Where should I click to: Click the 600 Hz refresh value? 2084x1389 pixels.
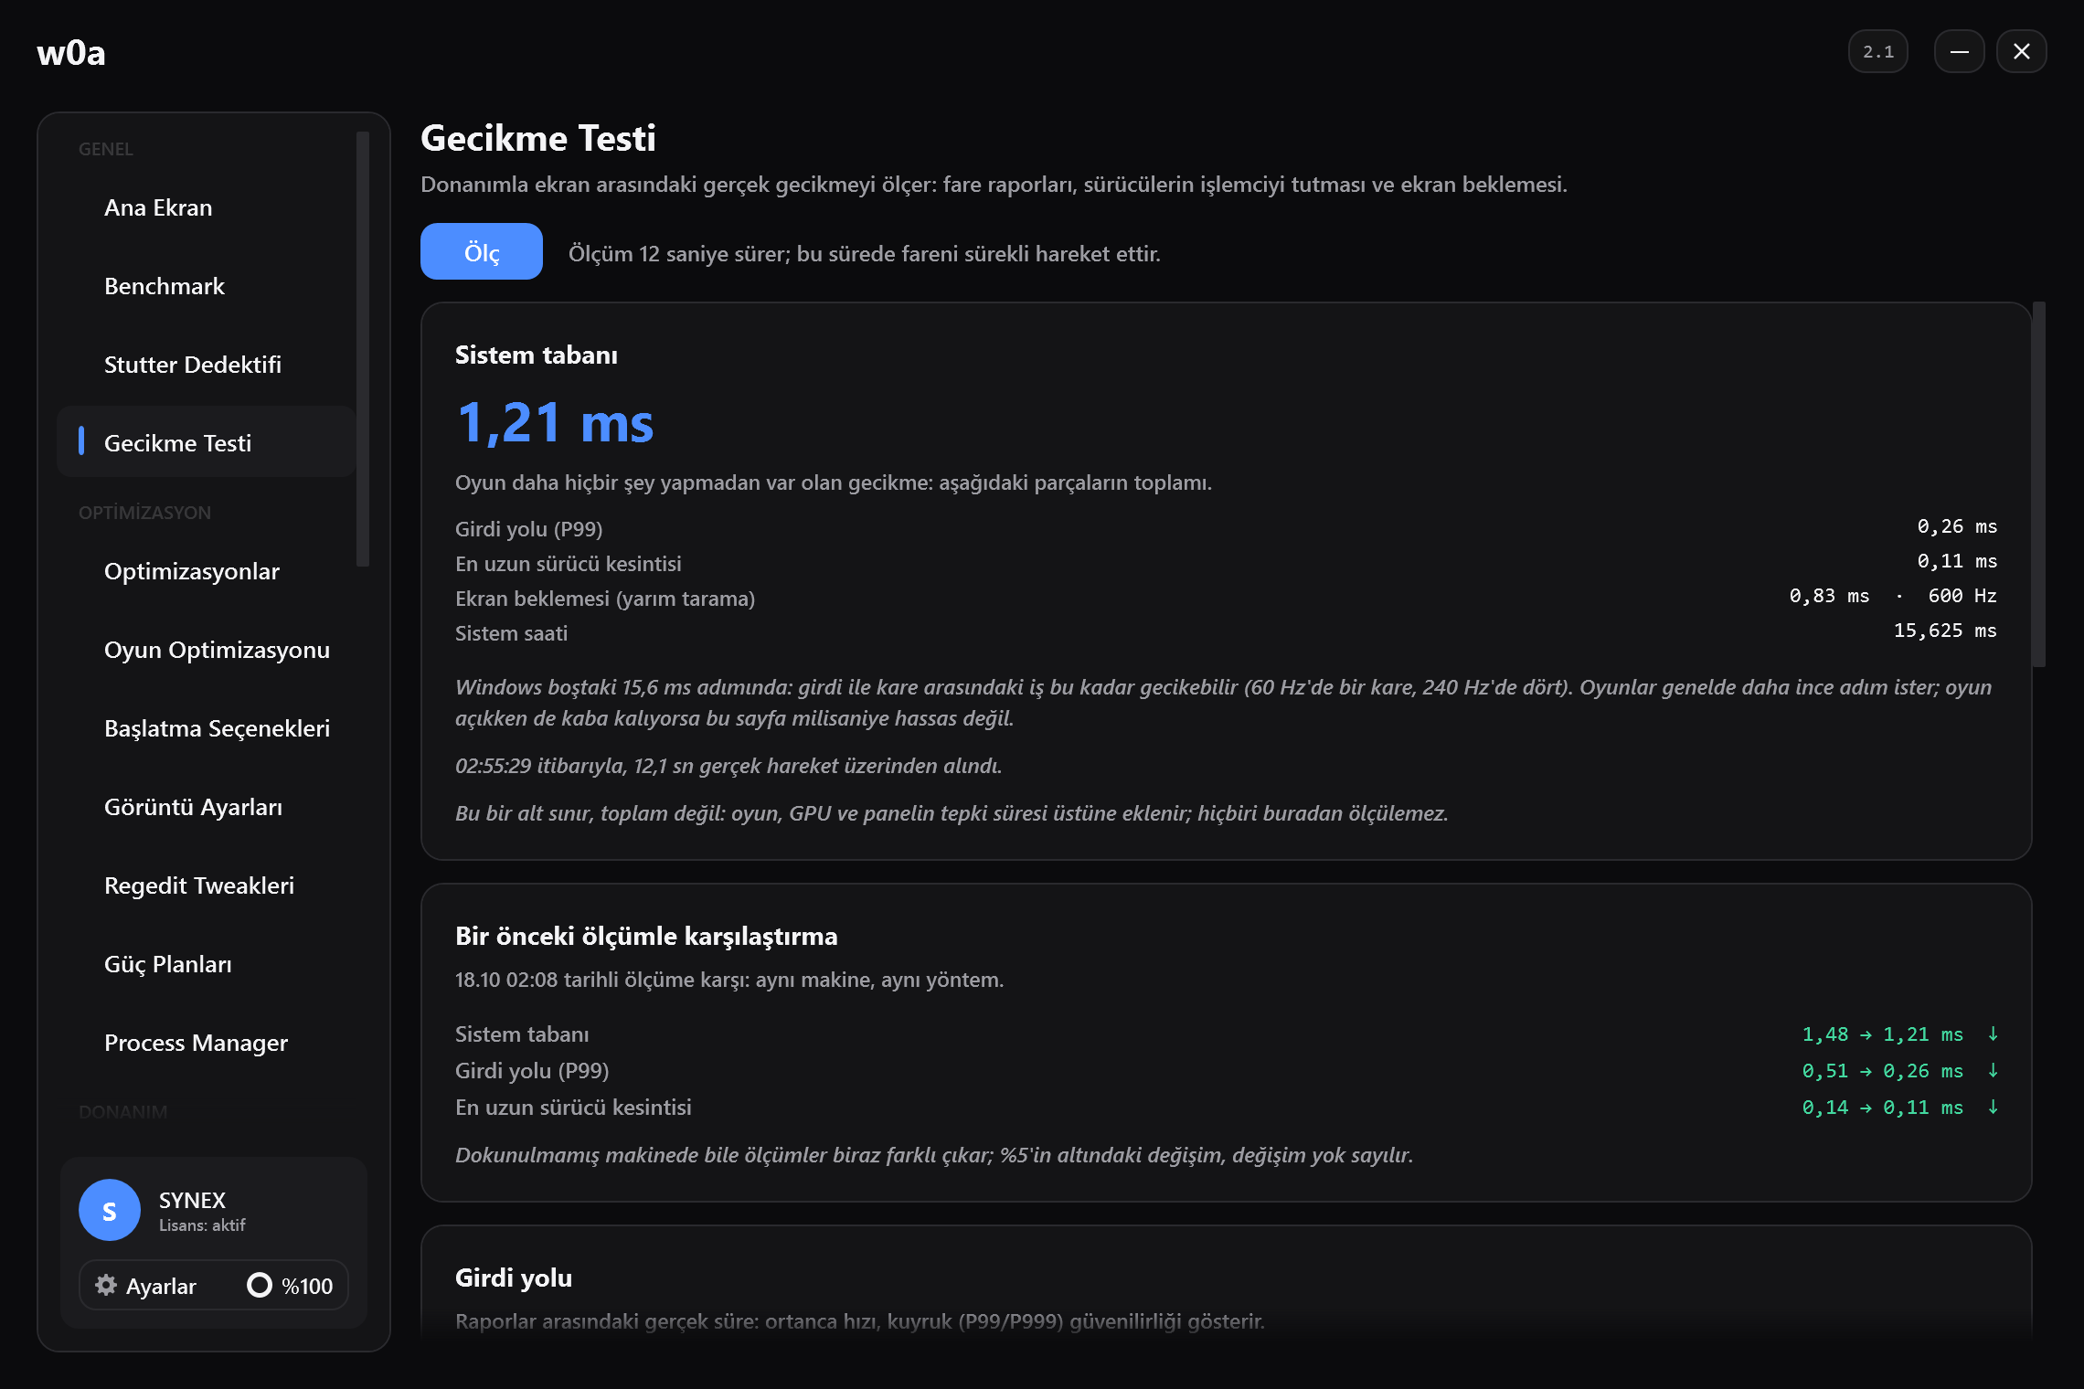[x=1962, y=596]
